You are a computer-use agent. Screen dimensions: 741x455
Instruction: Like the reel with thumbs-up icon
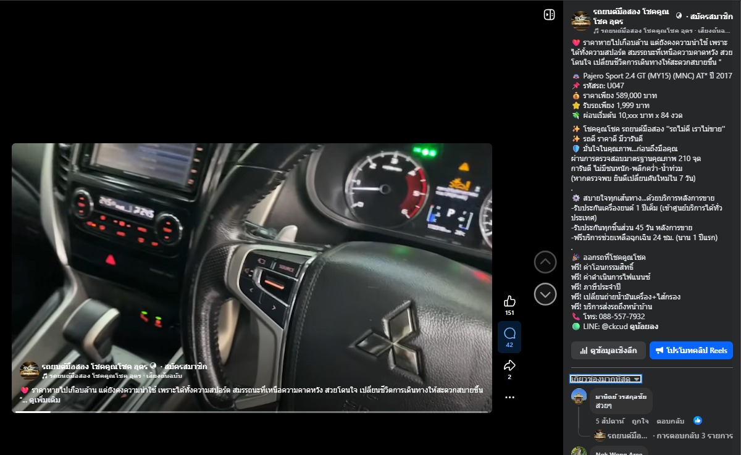[x=509, y=301]
